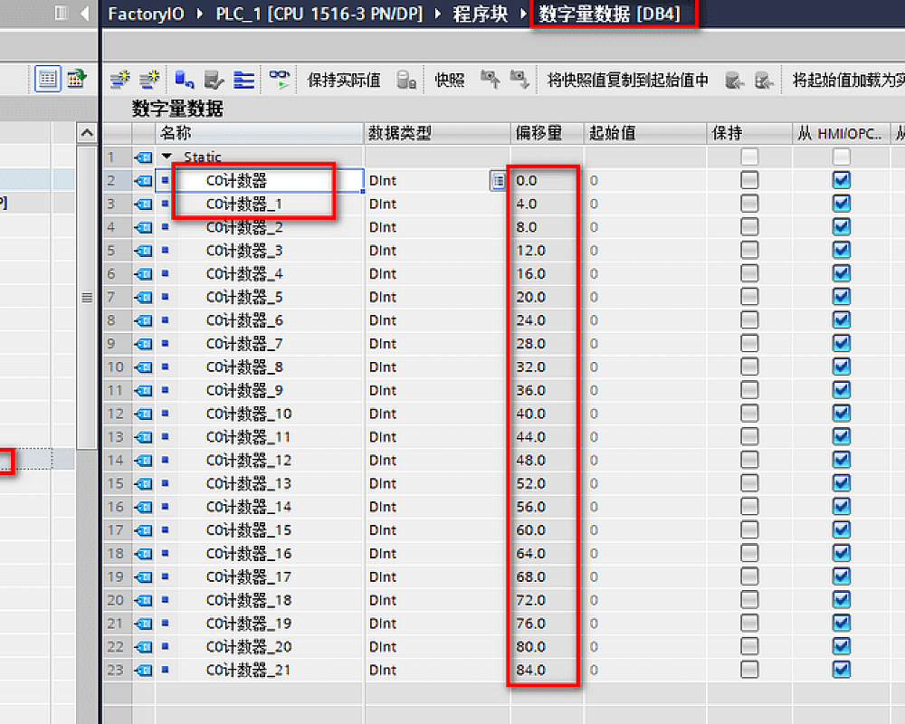
Task: Click the expand all rows toolbar icon
Action: tap(244, 80)
